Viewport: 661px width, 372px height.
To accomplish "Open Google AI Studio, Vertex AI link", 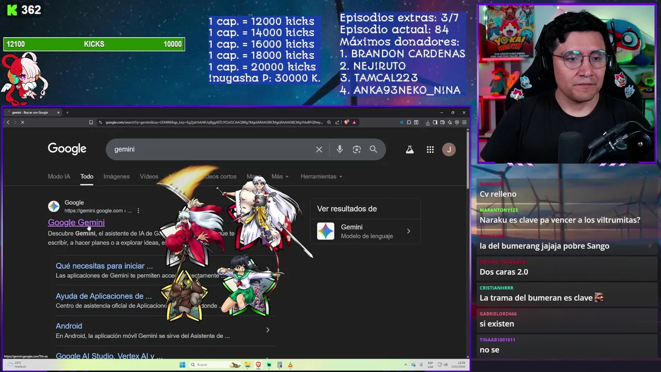I will pyautogui.click(x=109, y=356).
